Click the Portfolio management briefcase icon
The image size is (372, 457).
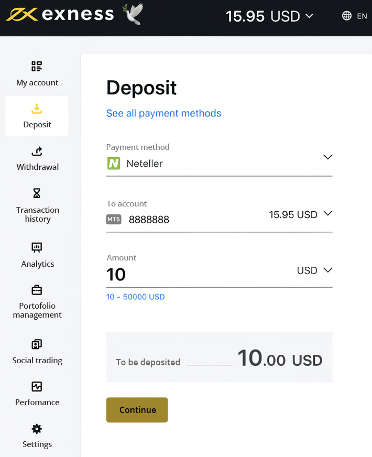pos(37,290)
